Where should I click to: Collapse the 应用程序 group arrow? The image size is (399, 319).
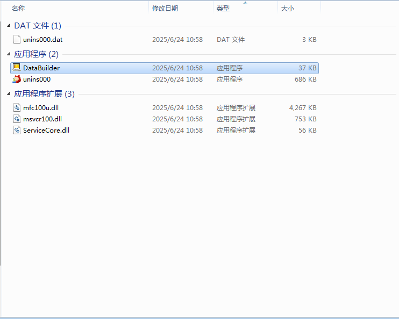pos(9,54)
